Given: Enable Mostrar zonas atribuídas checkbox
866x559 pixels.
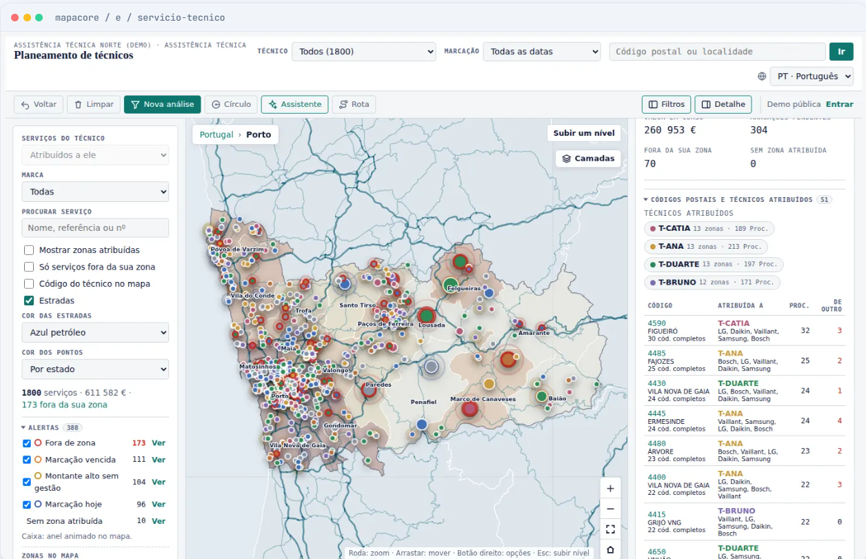Looking at the screenshot, I should pos(29,250).
